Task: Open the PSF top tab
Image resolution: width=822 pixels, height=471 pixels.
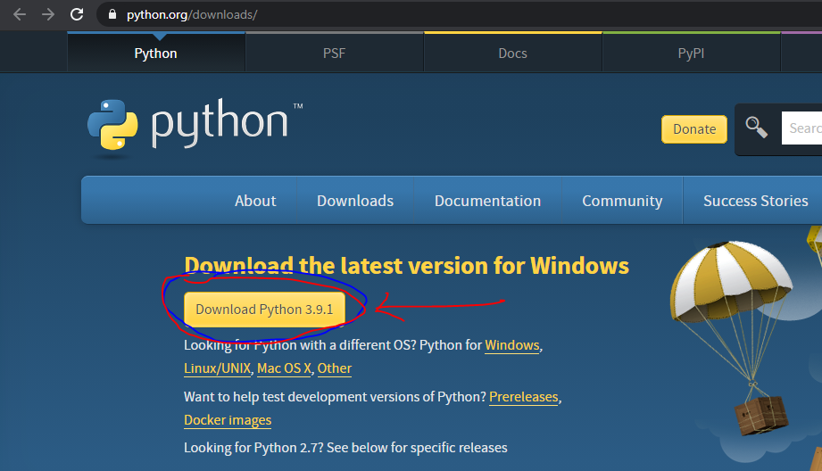Action: 335,53
